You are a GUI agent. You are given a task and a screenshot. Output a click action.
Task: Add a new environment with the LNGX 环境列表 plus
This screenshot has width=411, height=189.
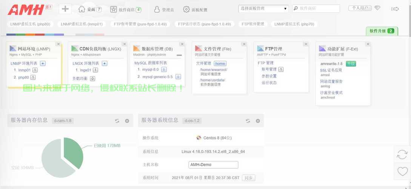(x=105, y=63)
